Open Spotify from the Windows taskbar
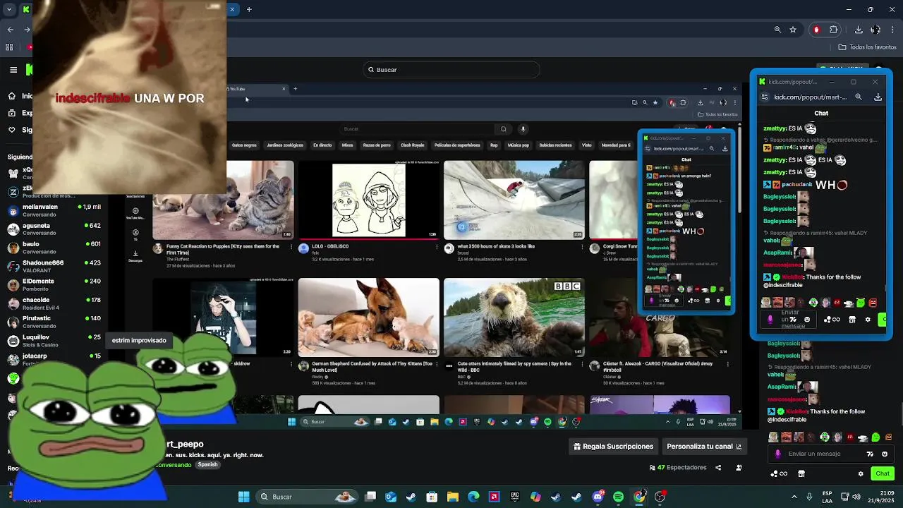The image size is (903, 508). click(x=619, y=497)
